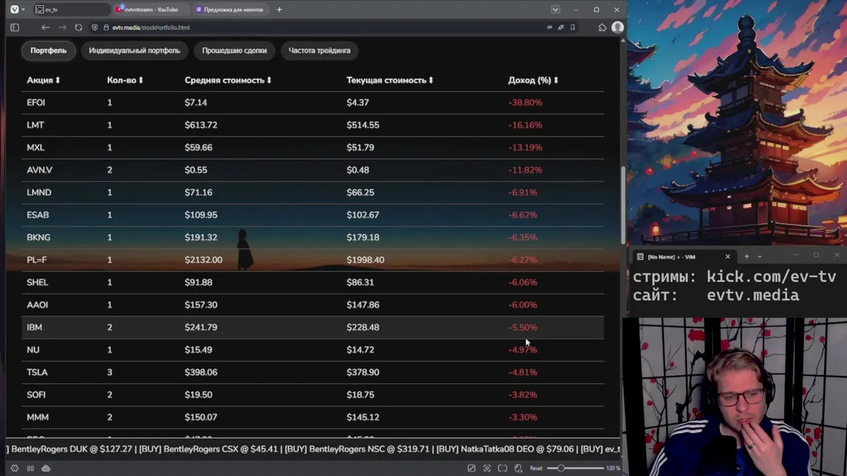
Task: Click the capture page icon in status bar
Action: (471, 468)
